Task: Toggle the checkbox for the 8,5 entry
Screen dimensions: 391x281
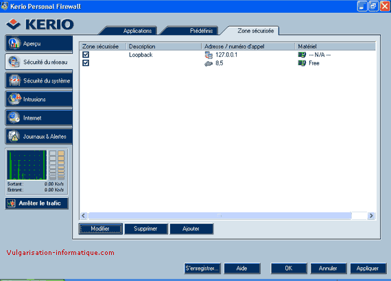Action: click(86, 63)
